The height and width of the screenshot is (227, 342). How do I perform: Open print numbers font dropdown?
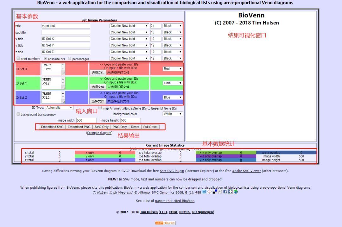[x=129, y=59]
